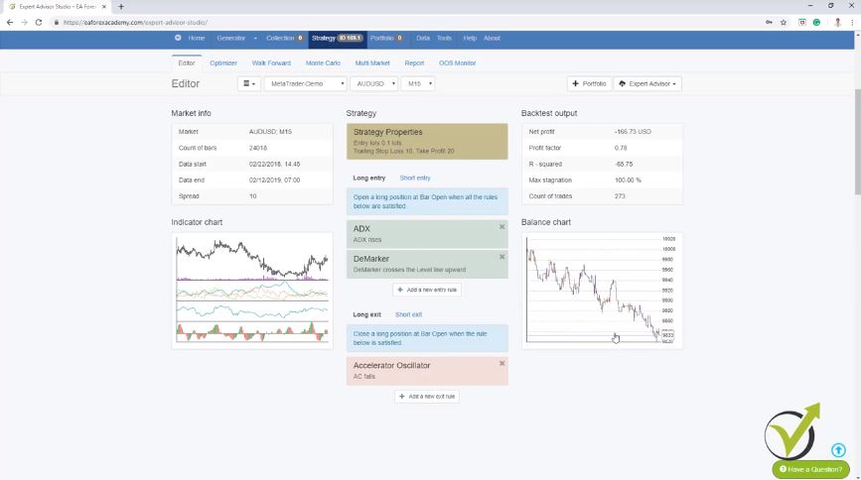Screen dimensions: 861x480
Task: Open the AUDUSD symbol dropdown
Action: [373, 84]
